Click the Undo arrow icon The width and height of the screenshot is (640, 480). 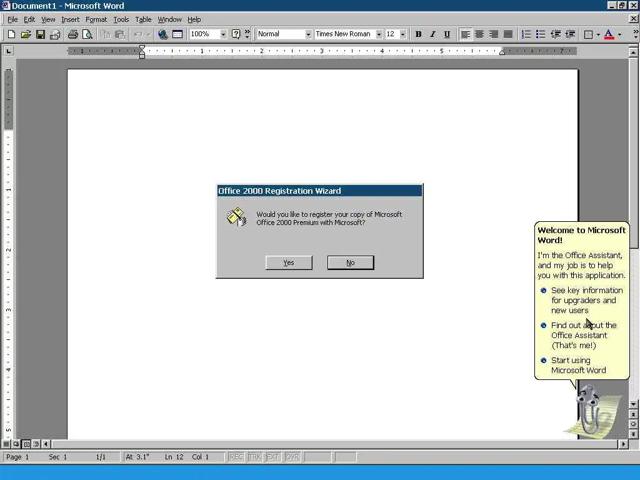[138, 34]
